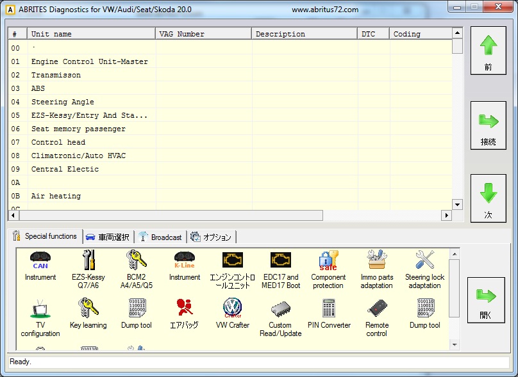Click the unit list vertical scrollbar thumb
518x377 pixels.
(457, 46)
